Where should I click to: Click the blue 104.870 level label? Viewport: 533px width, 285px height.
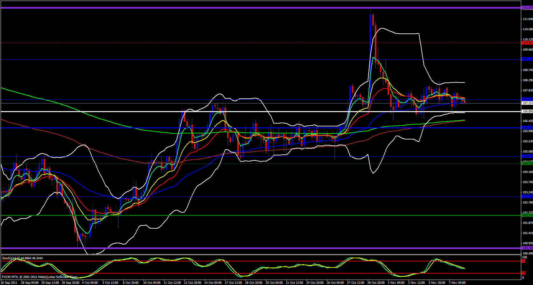pyautogui.click(x=527, y=156)
